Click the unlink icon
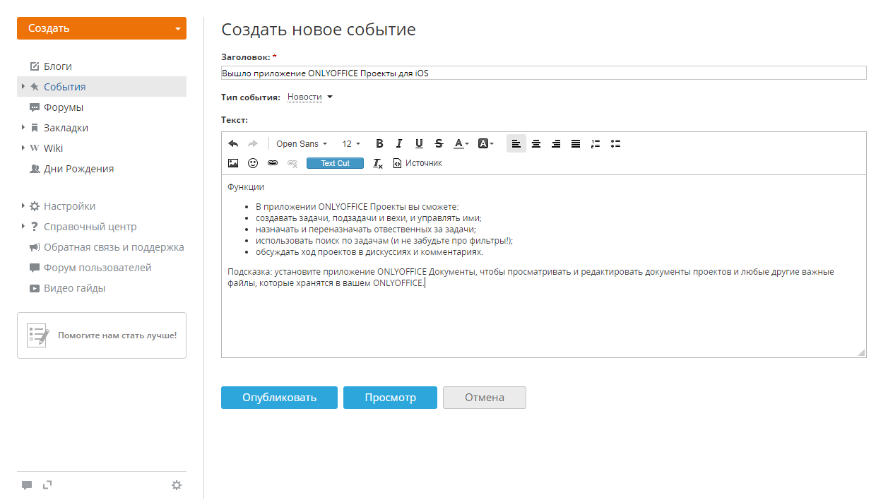 (x=292, y=163)
